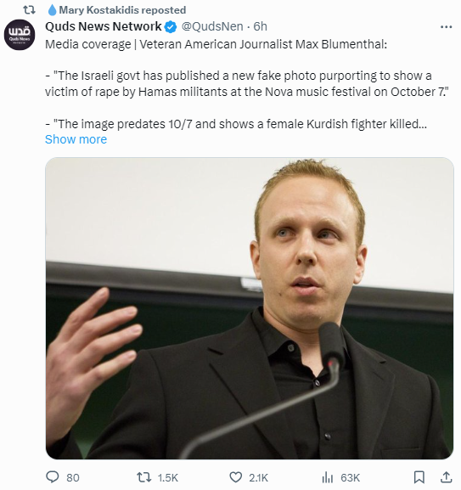Open the Quds News Network account name
This screenshot has width=461, height=490.
tap(104, 26)
